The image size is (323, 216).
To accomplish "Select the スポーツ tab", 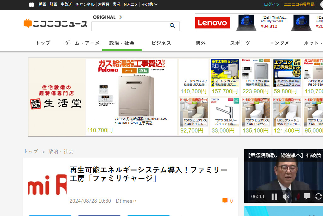I will click(x=240, y=43).
